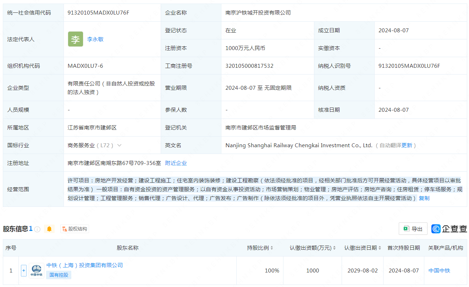The width and height of the screenshot is (469, 287).
Task: Open 附近企业 nearby companies link
Action: (176, 163)
